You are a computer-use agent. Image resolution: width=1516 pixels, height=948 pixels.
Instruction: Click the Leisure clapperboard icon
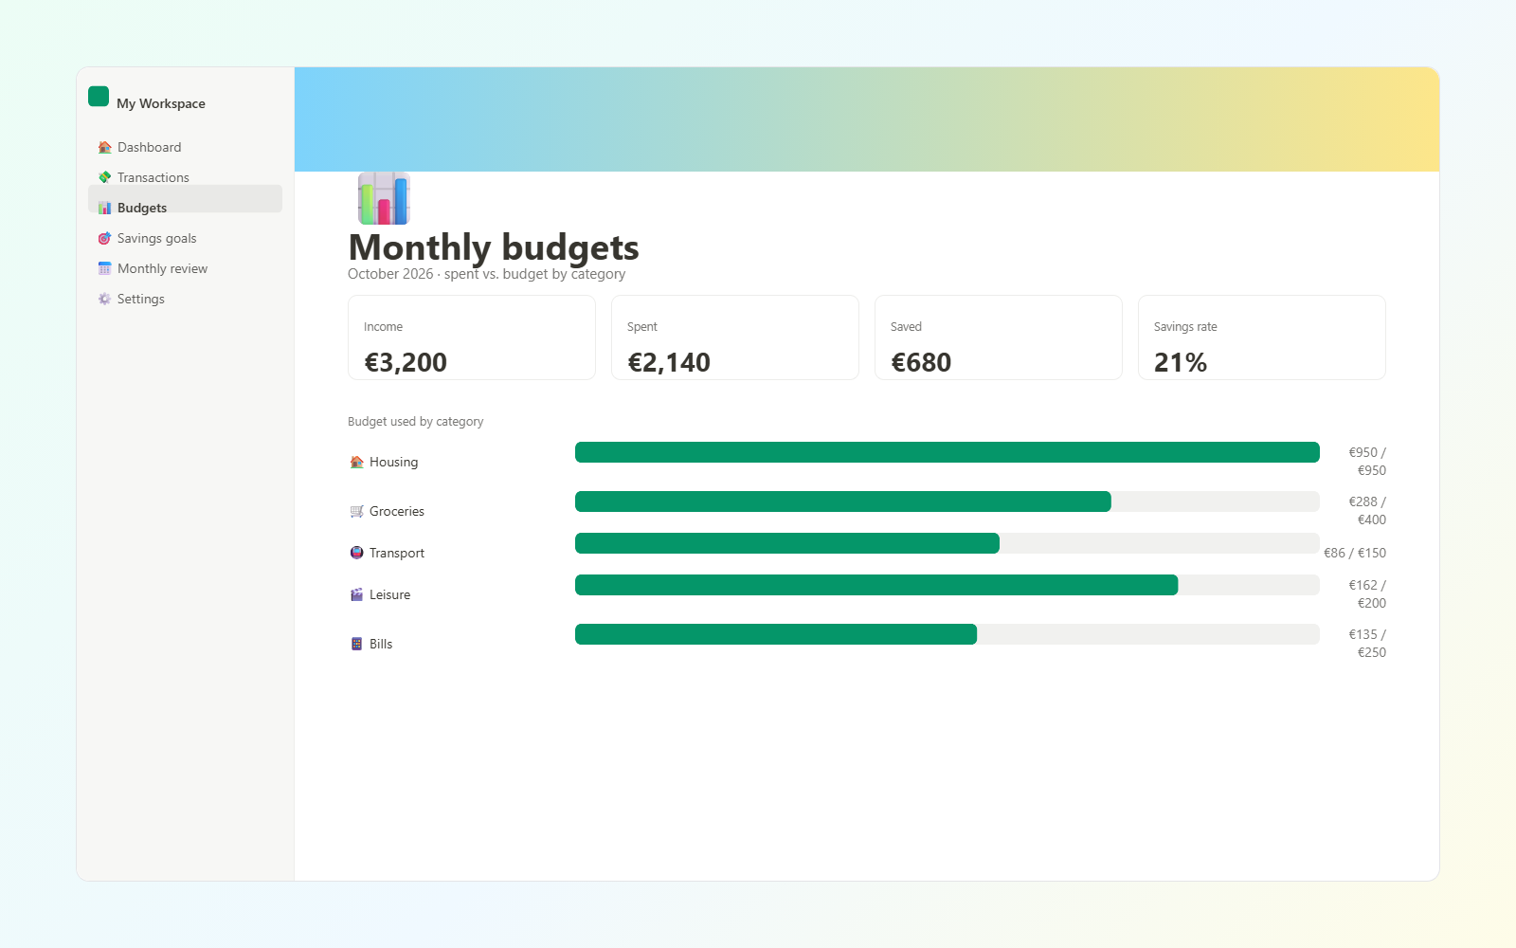pos(356,595)
